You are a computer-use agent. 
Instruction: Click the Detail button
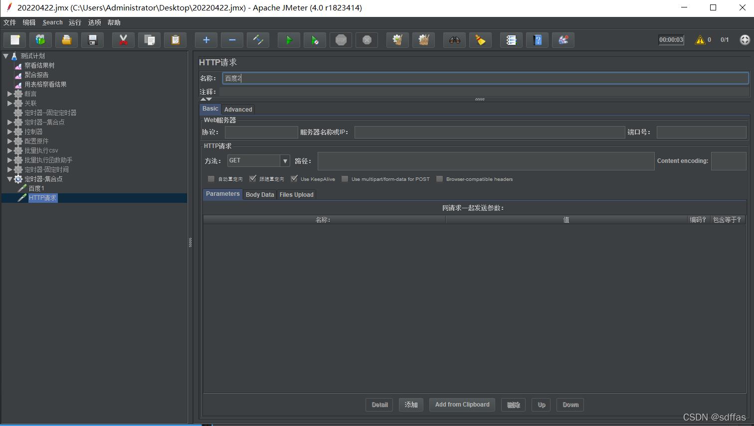[x=379, y=405]
